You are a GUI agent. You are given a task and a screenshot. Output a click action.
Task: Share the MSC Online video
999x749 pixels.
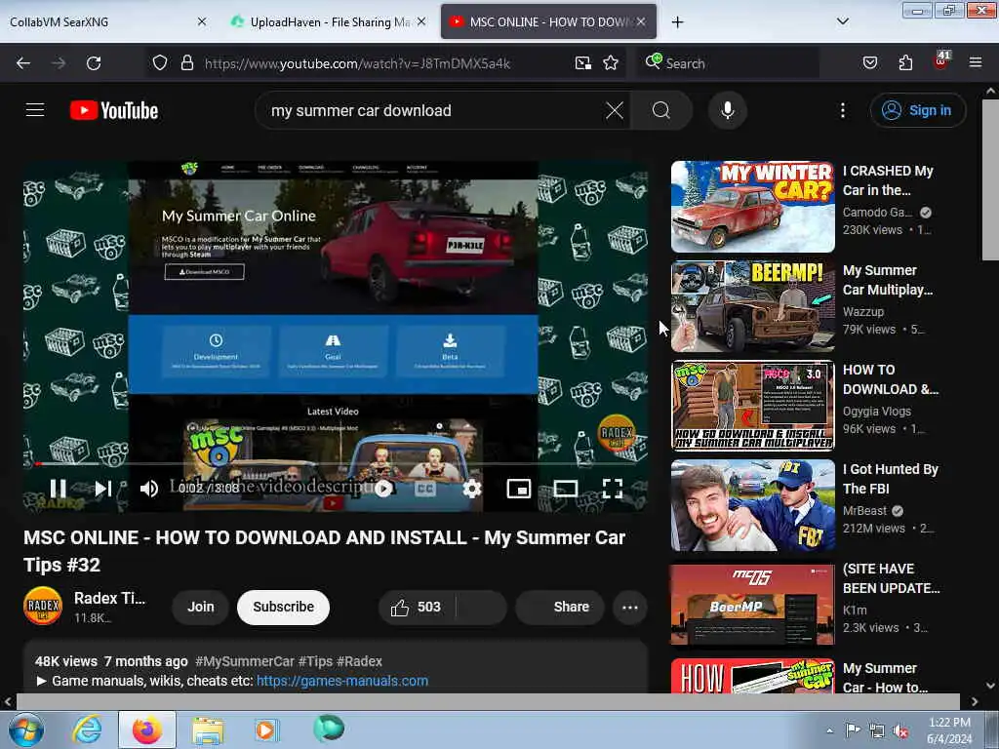coord(560,607)
